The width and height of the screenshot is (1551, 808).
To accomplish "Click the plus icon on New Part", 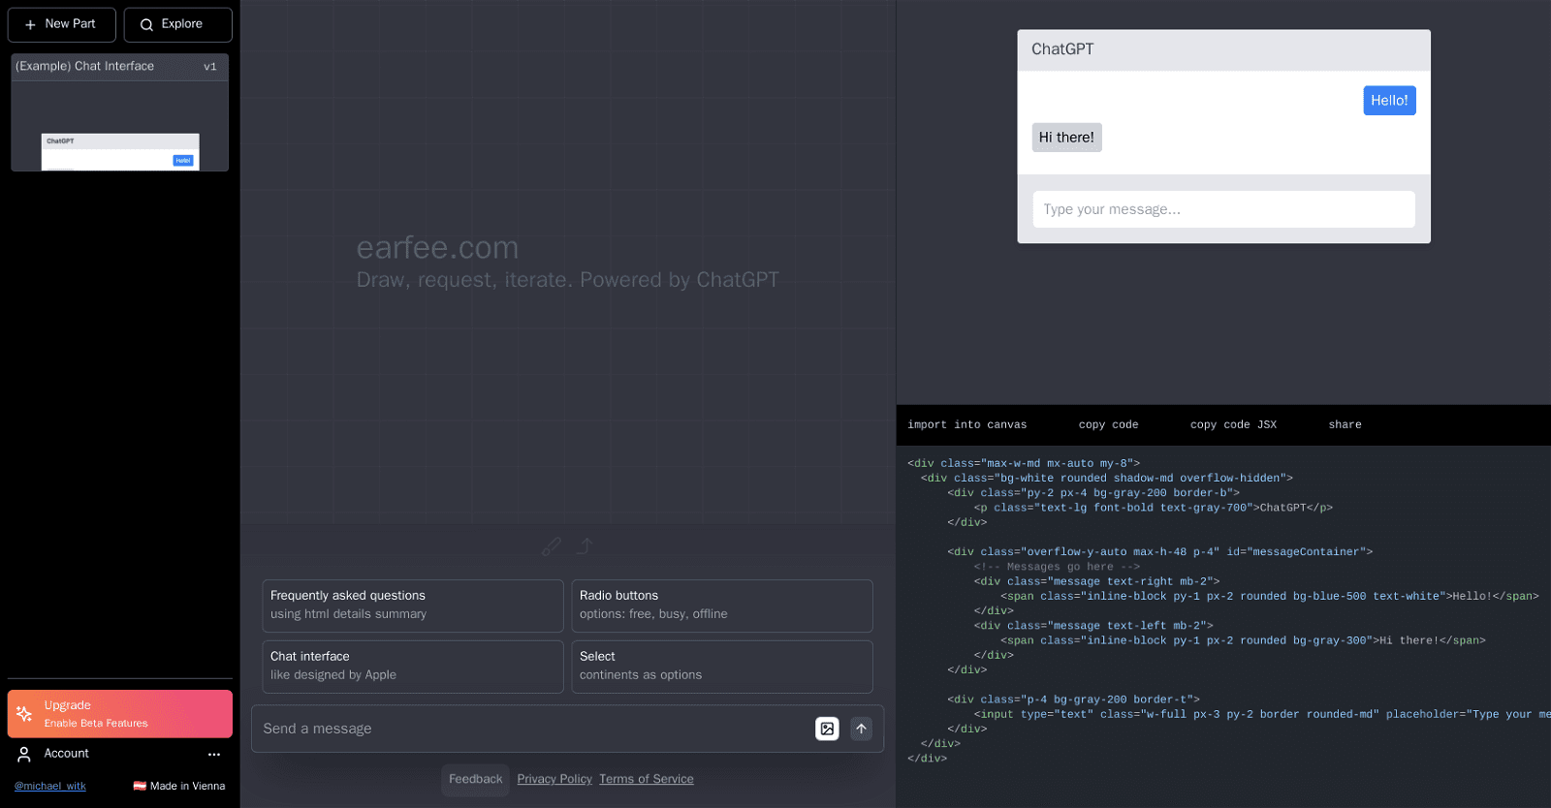I will point(30,24).
